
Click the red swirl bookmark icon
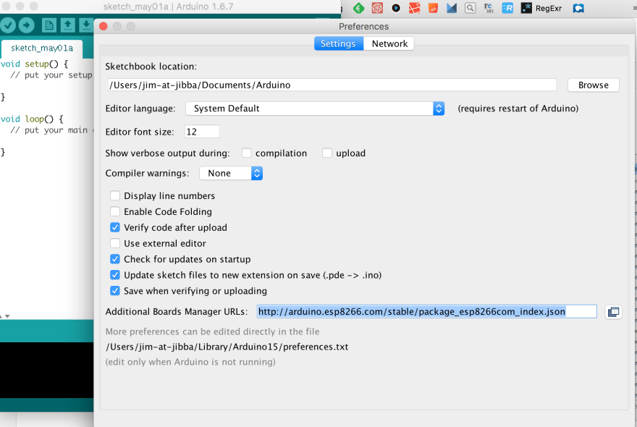pyautogui.click(x=377, y=8)
